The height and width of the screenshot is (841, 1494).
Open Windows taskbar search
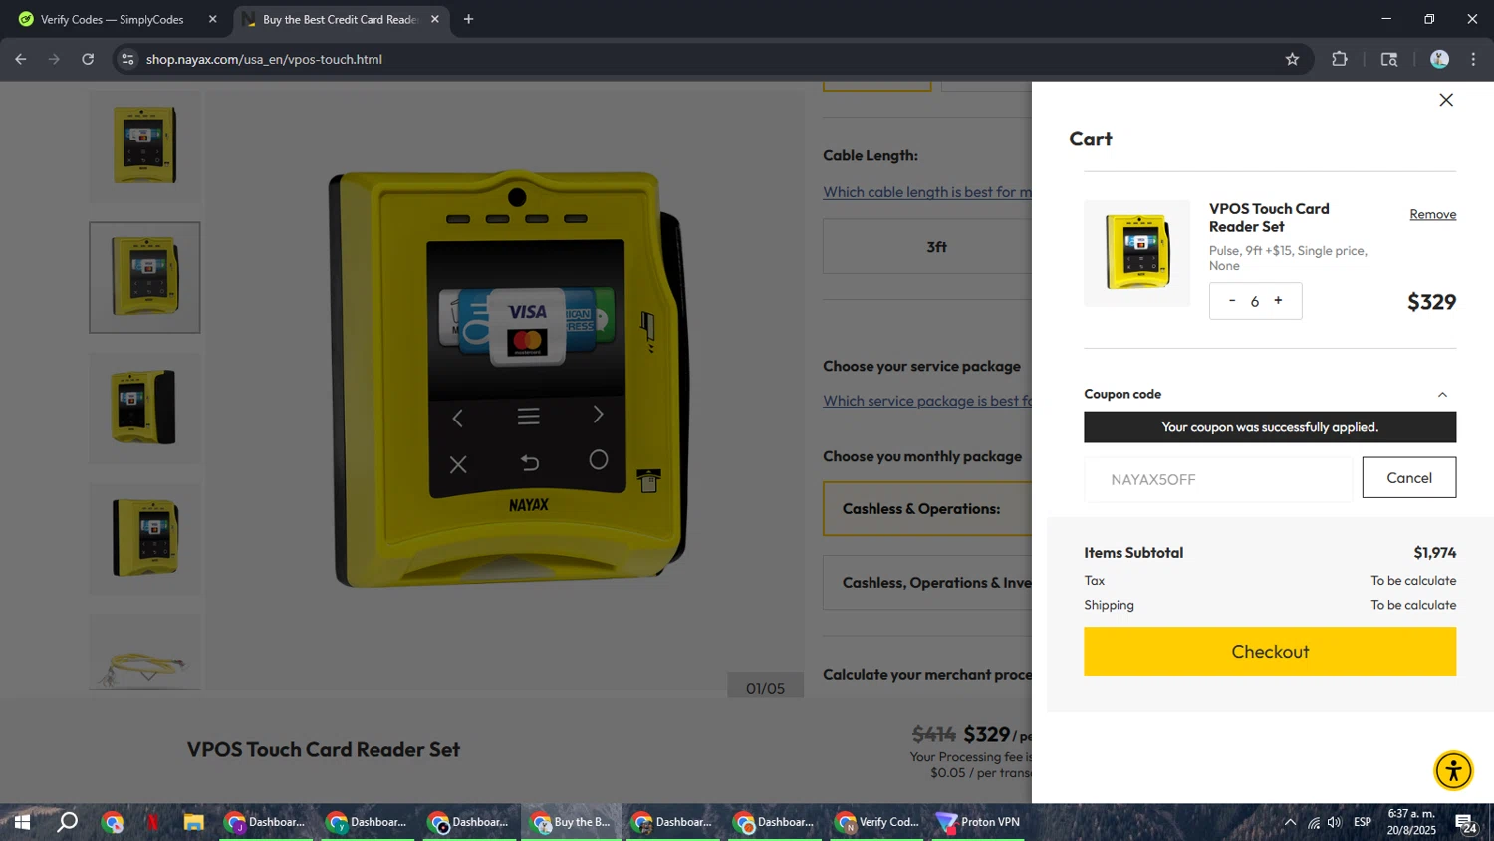[x=67, y=822]
